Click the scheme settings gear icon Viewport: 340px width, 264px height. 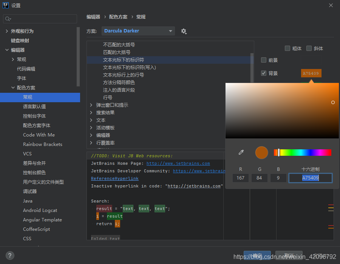(x=184, y=31)
